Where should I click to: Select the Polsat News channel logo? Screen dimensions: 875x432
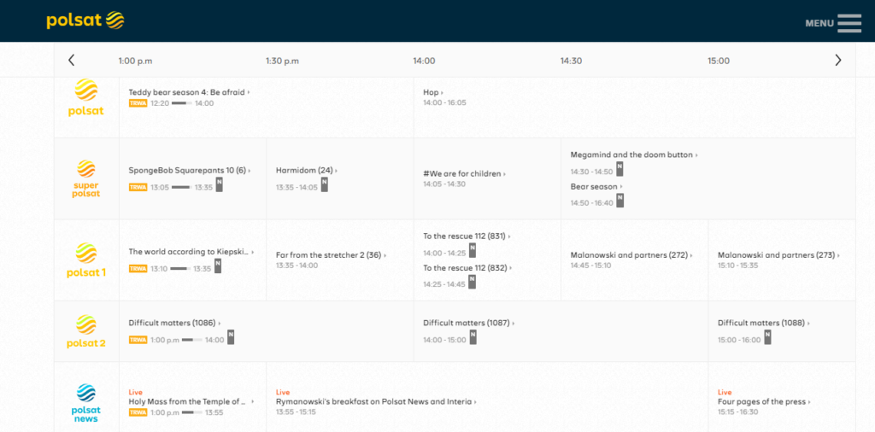tap(86, 402)
